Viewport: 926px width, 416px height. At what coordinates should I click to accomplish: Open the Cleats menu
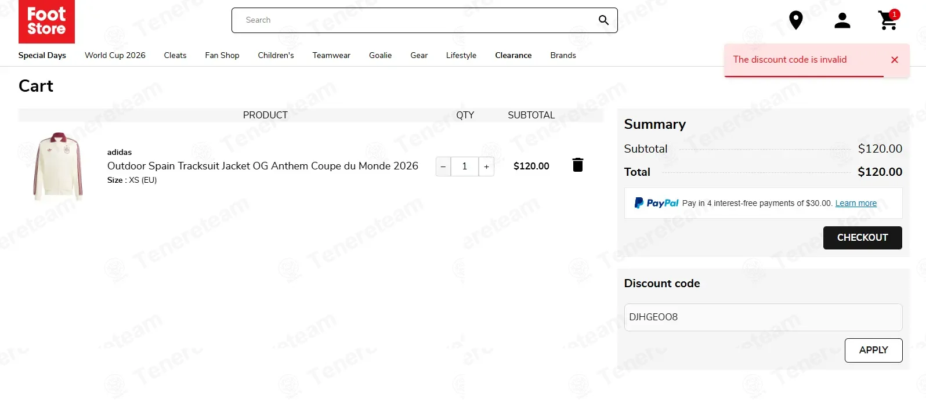(x=175, y=55)
